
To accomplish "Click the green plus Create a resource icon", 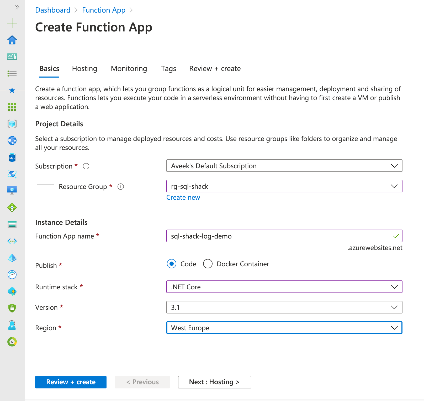I will [x=12, y=23].
